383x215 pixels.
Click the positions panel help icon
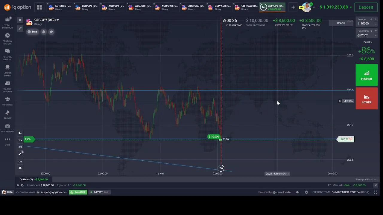18,185
